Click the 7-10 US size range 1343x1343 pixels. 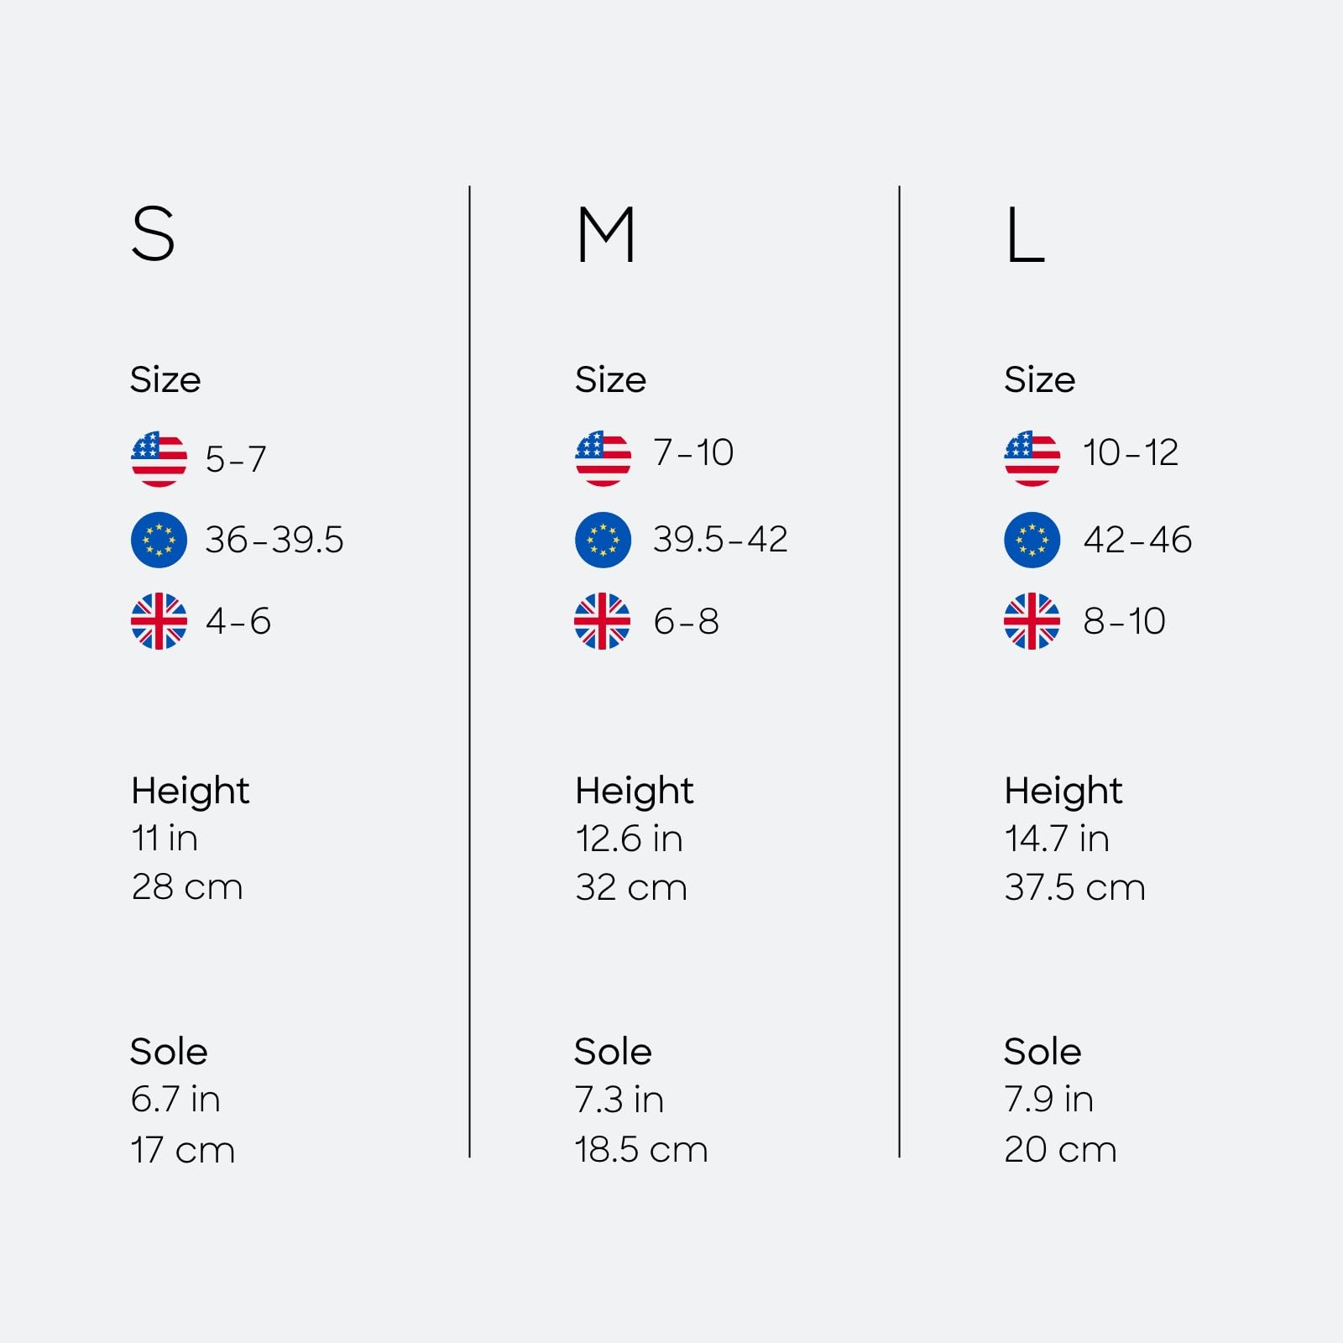[693, 453]
